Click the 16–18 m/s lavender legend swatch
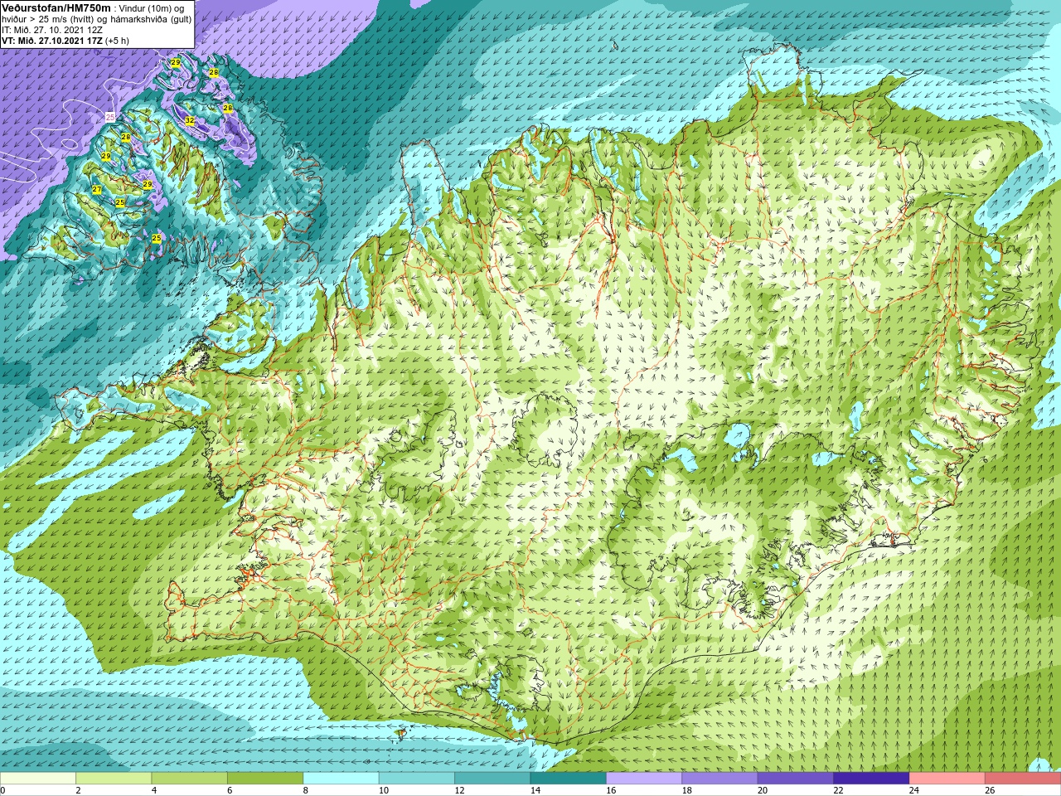The height and width of the screenshot is (796, 1061). 644,778
